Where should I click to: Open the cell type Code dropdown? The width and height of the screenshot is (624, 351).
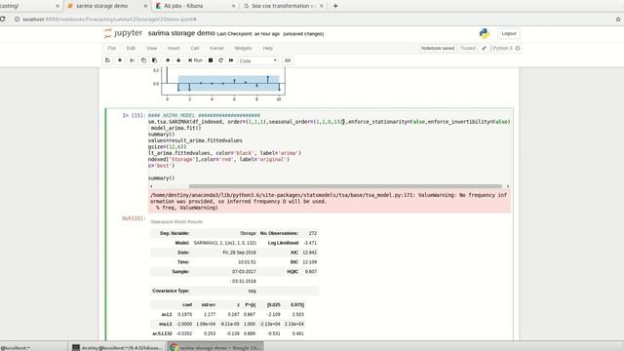257,60
